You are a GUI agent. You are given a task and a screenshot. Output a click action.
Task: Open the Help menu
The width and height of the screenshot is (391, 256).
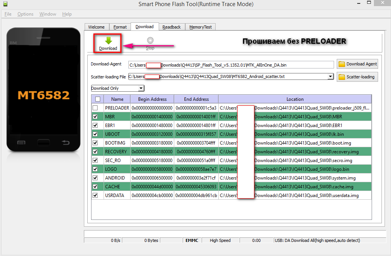[67, 14]
